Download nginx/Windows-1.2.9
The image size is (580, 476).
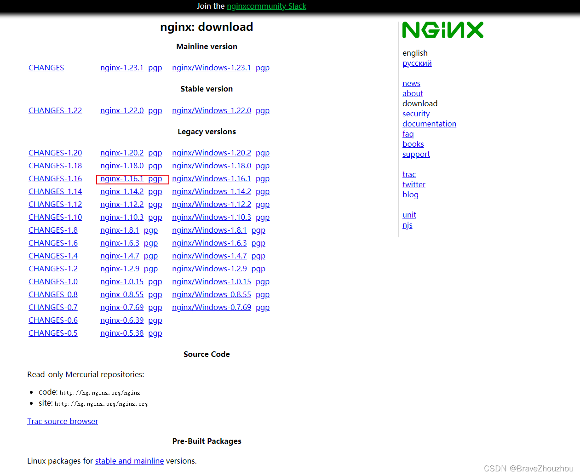pyautogui.click(x=209, y=269)
